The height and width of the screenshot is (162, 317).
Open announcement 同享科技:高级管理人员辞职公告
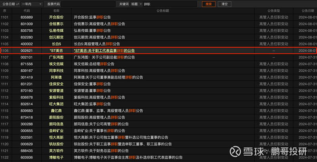99,71
